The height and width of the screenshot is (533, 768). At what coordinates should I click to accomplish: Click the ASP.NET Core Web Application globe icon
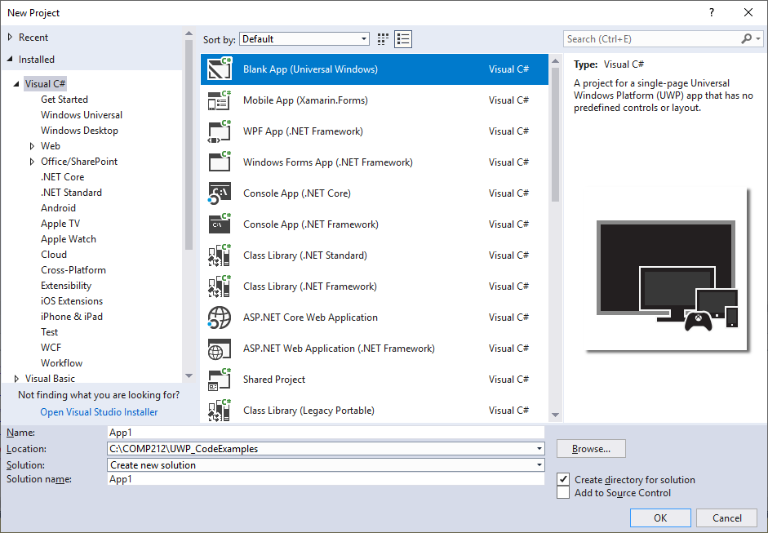pyautogui.click(x=219, y=317)
